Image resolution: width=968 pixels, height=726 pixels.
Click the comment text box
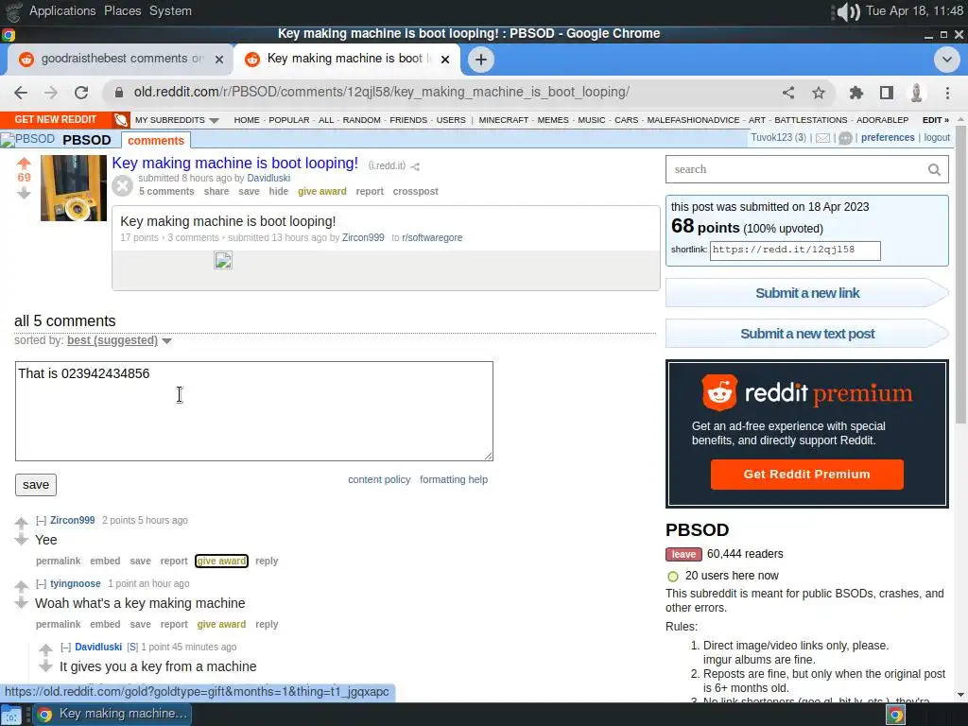pos(253,411)
